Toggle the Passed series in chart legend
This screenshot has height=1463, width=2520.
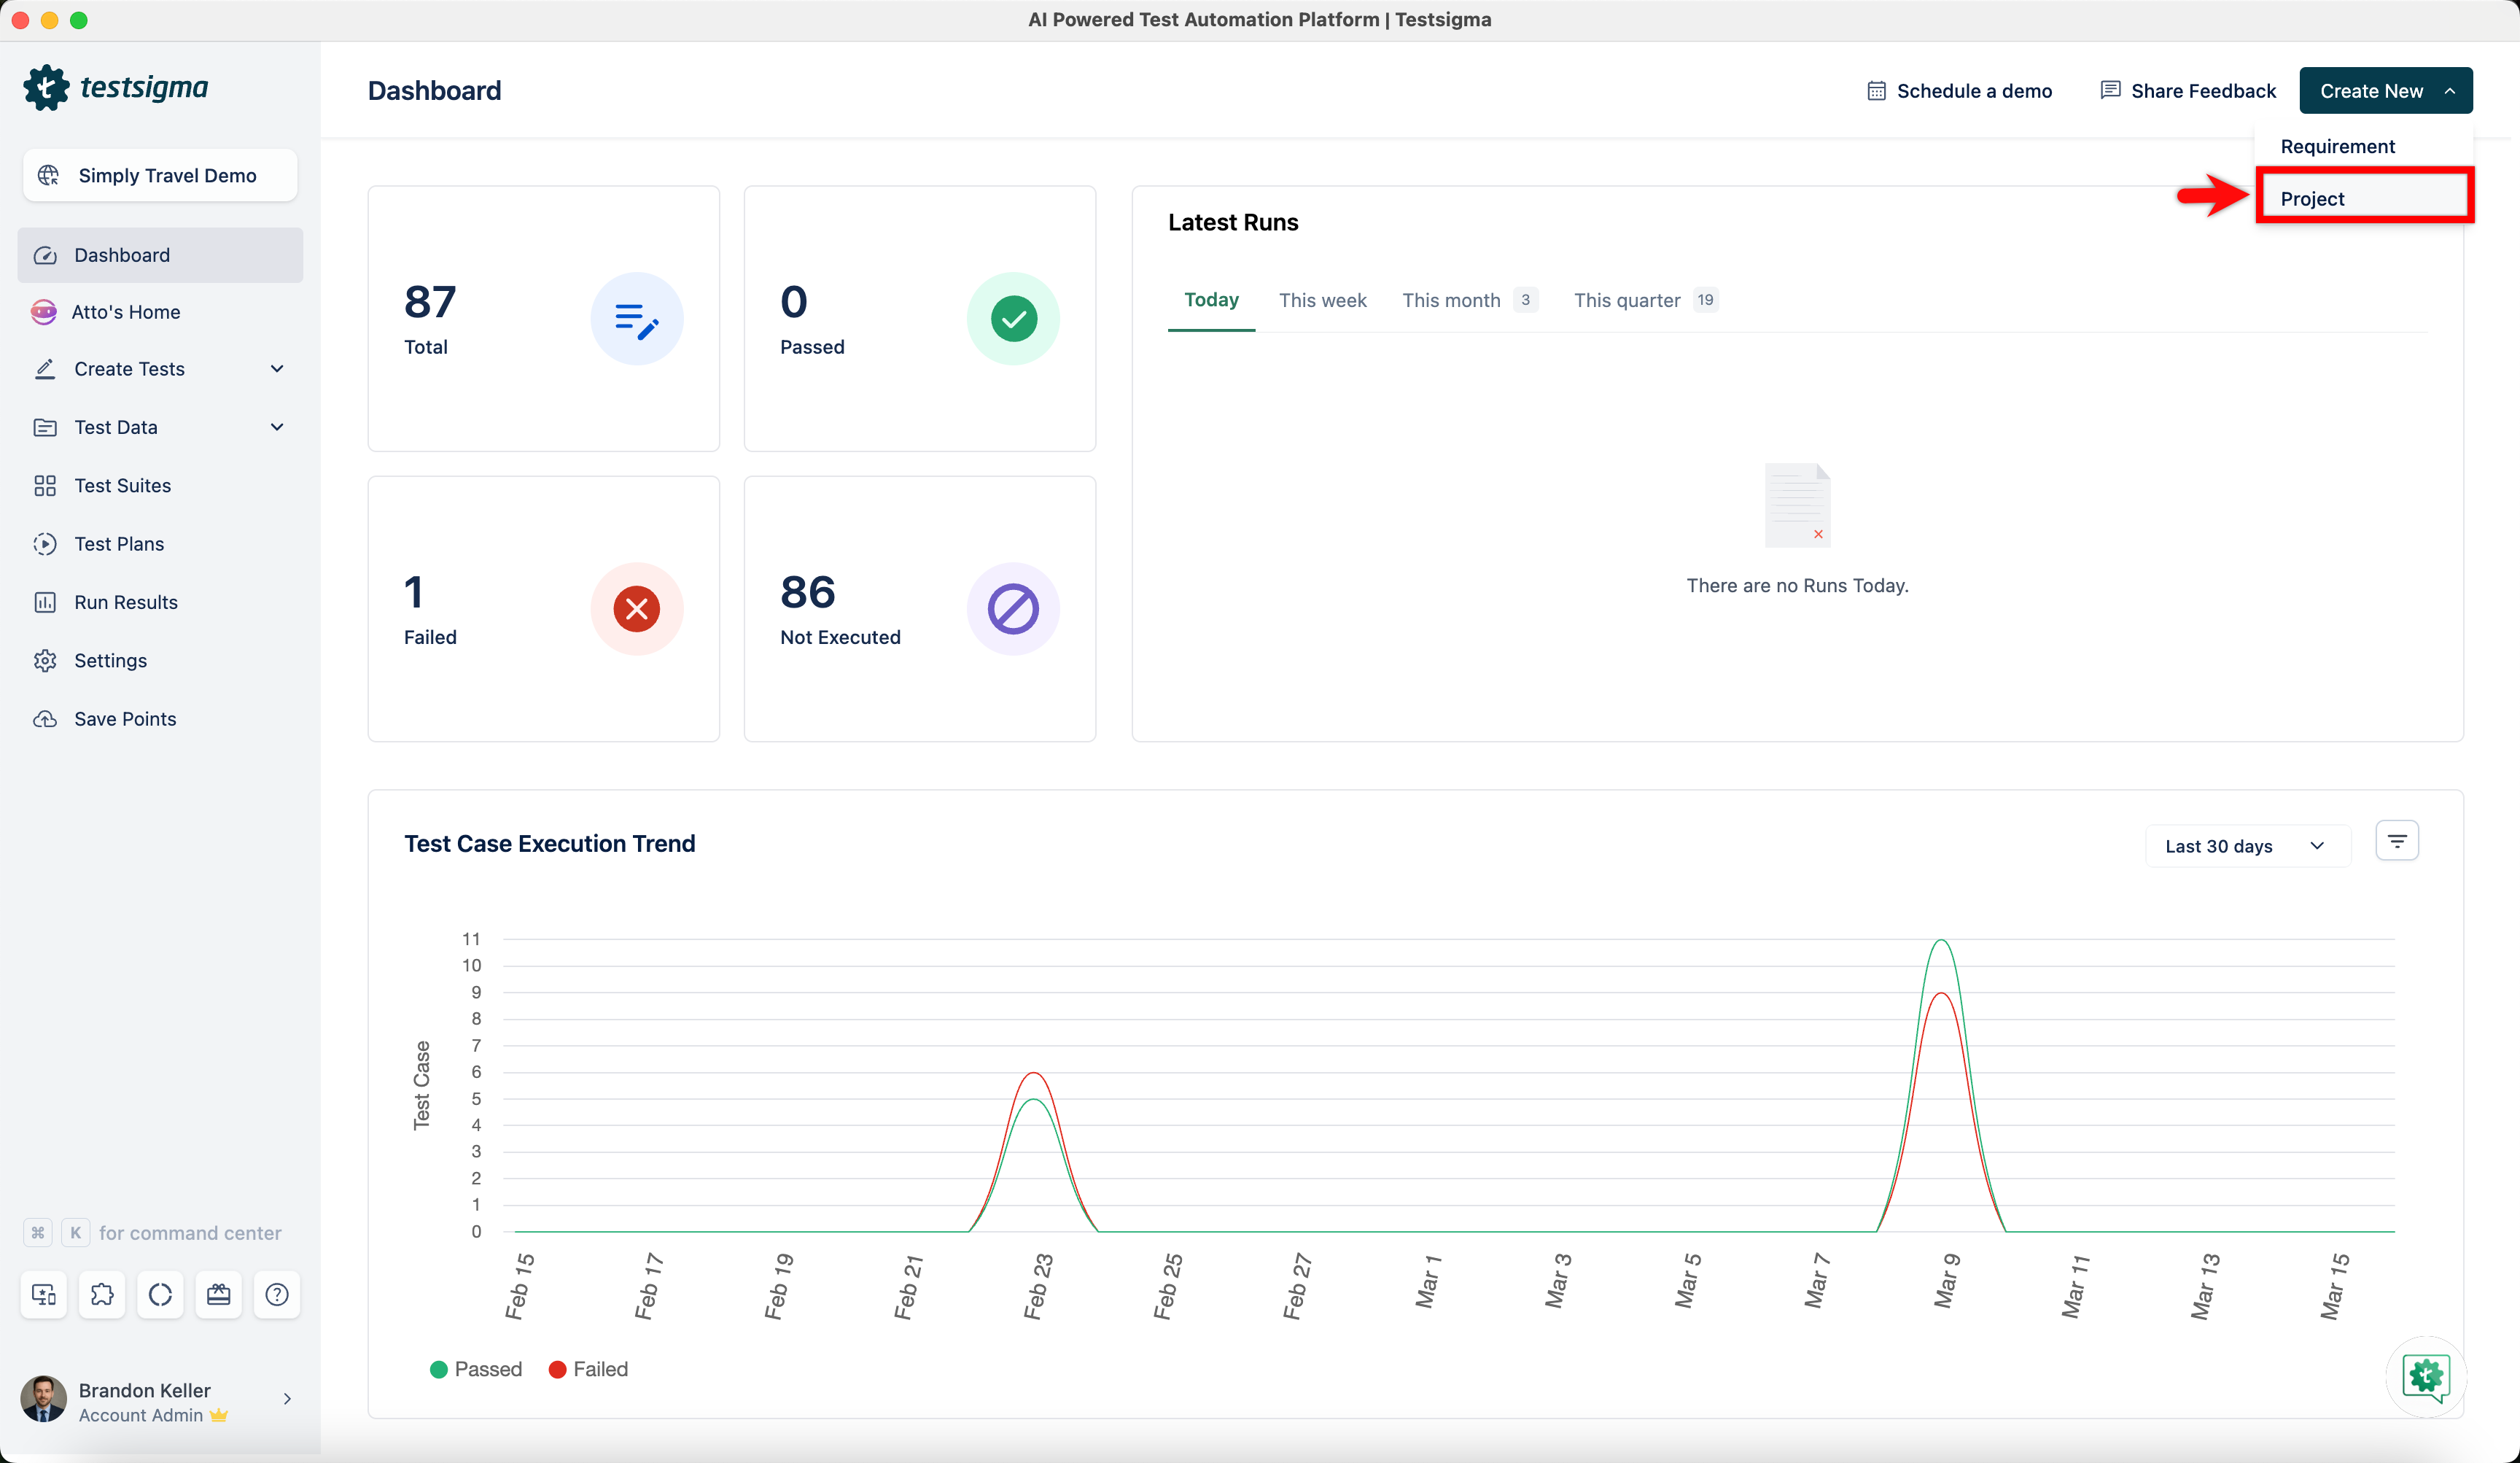coord(476,1369)
